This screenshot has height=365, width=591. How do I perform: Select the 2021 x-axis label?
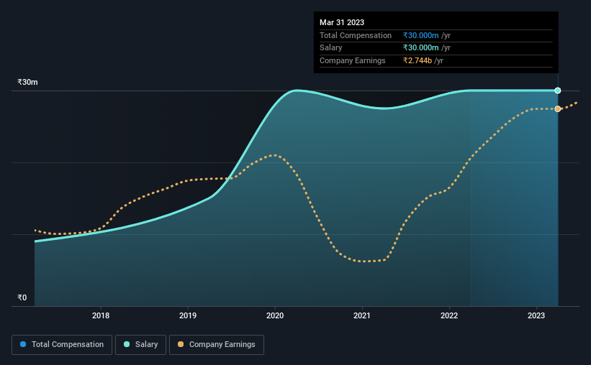362,315
